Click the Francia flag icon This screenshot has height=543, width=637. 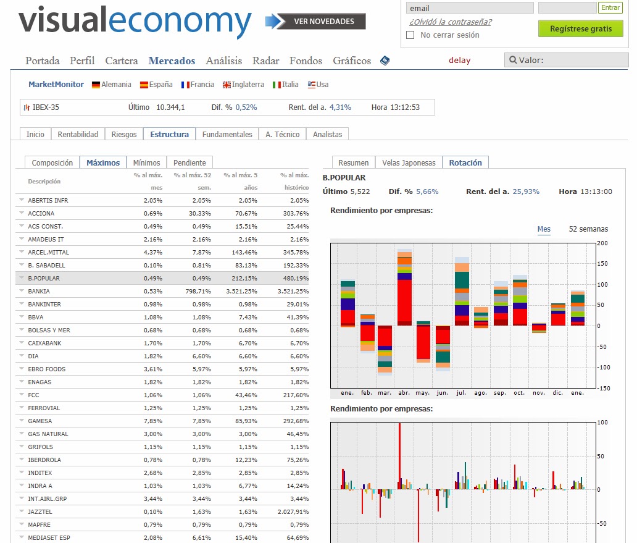click(186, 84)
